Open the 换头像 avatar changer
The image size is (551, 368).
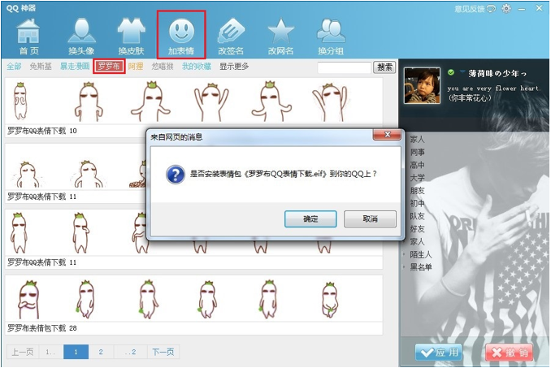tap(81, 37)
